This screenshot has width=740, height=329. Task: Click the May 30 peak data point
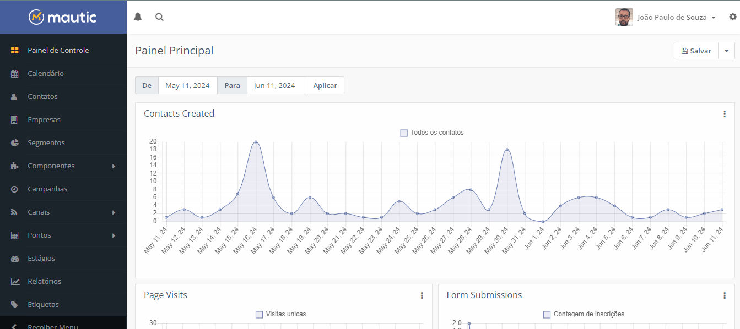click(507, 150)
